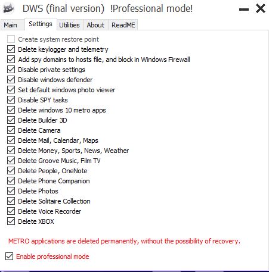Click the DWS app logo icon
The width and height of the screenshot is (269, 272).
[x=9, y=8]
